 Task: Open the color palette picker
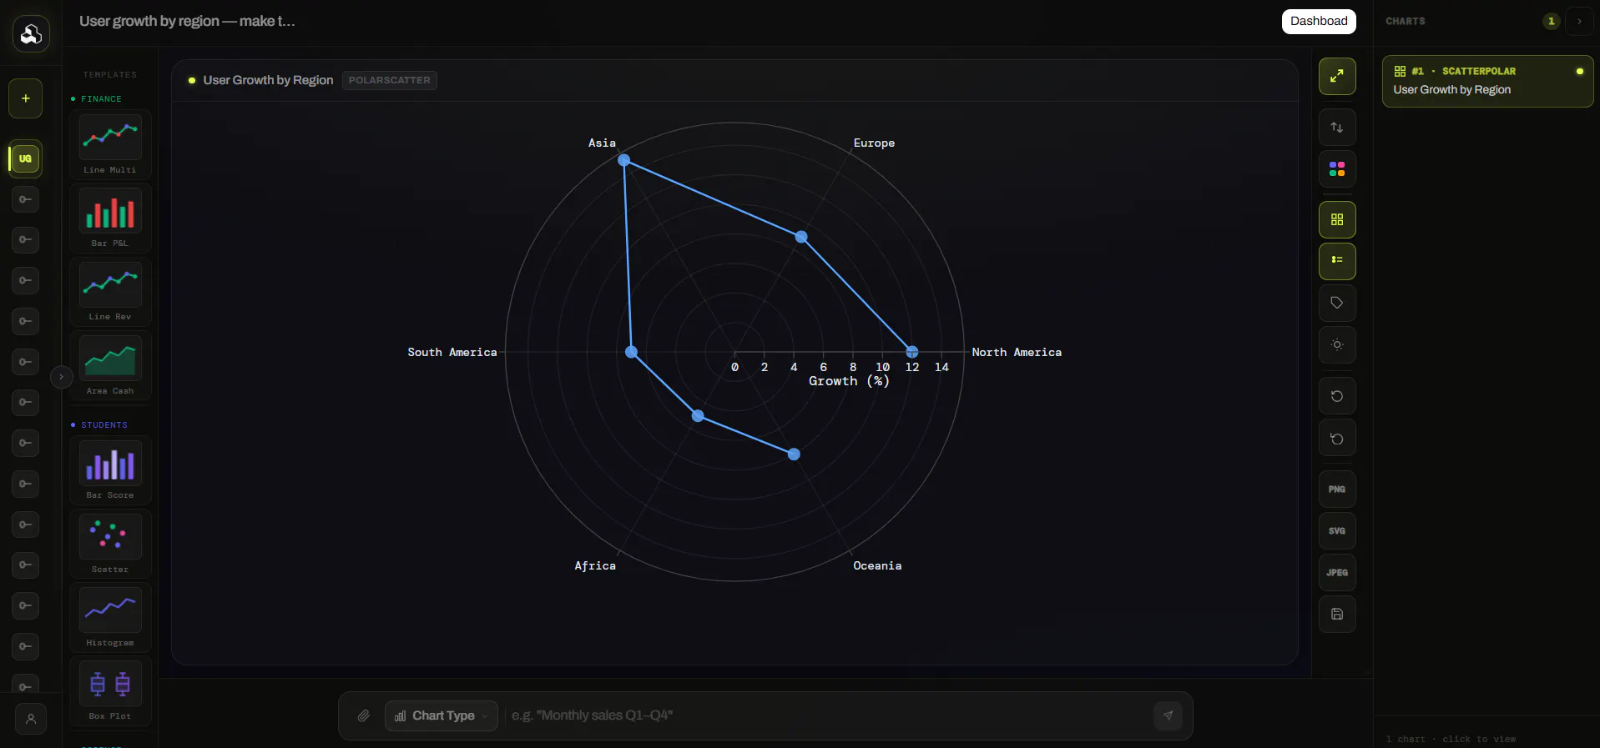[x=1337, y=169]
